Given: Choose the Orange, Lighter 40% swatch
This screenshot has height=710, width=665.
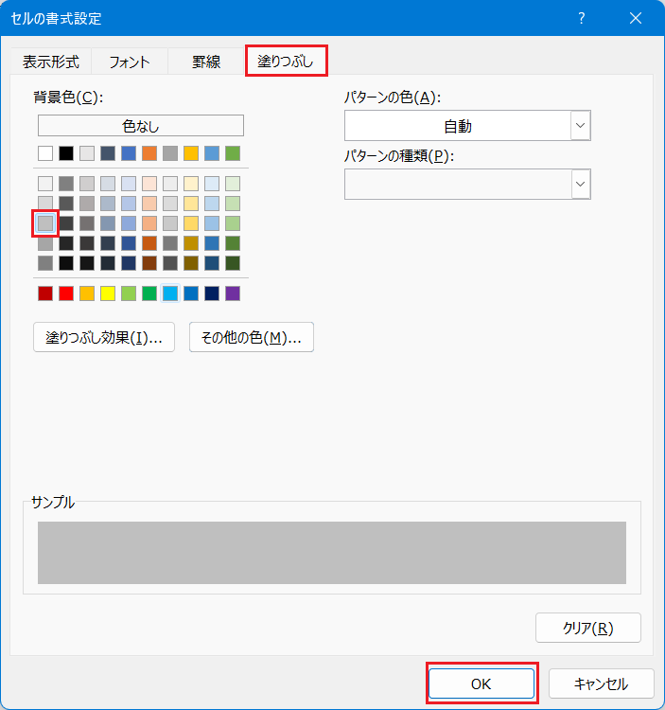Looking at the screenshot, I should [x=149, y=223].
